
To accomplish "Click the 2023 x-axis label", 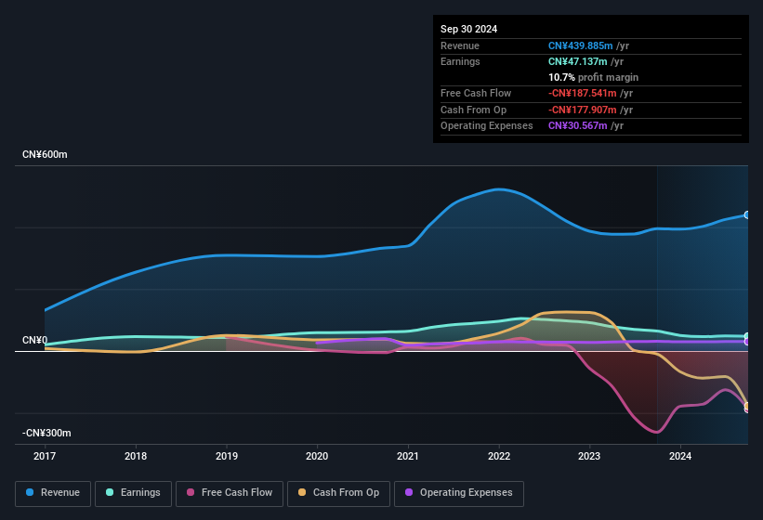I will coord(589,456).
